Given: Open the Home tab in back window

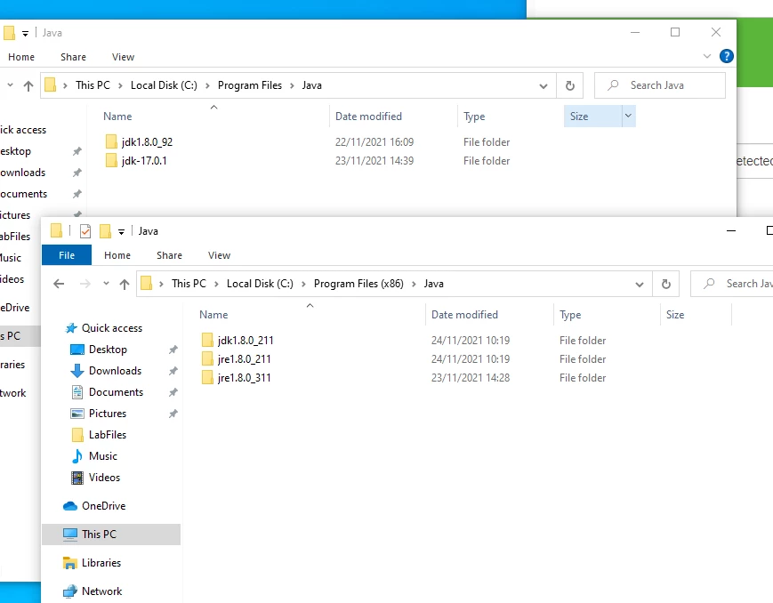Looking at the screenshot, I should (21, 57).
